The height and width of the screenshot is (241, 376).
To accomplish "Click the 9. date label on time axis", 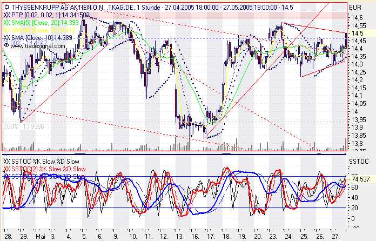I will pyautogui.click(x=116, y=237).
